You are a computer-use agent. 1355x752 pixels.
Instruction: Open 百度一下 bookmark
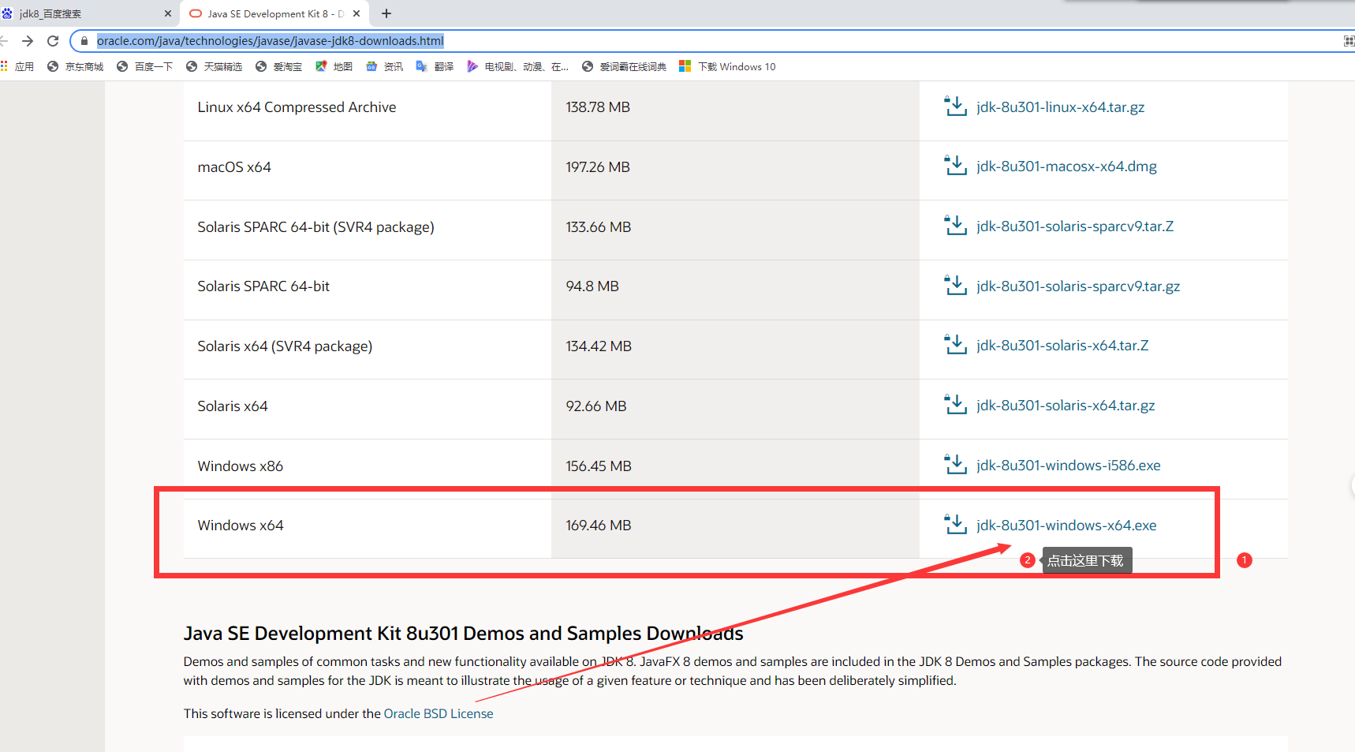tap(145, 67)
